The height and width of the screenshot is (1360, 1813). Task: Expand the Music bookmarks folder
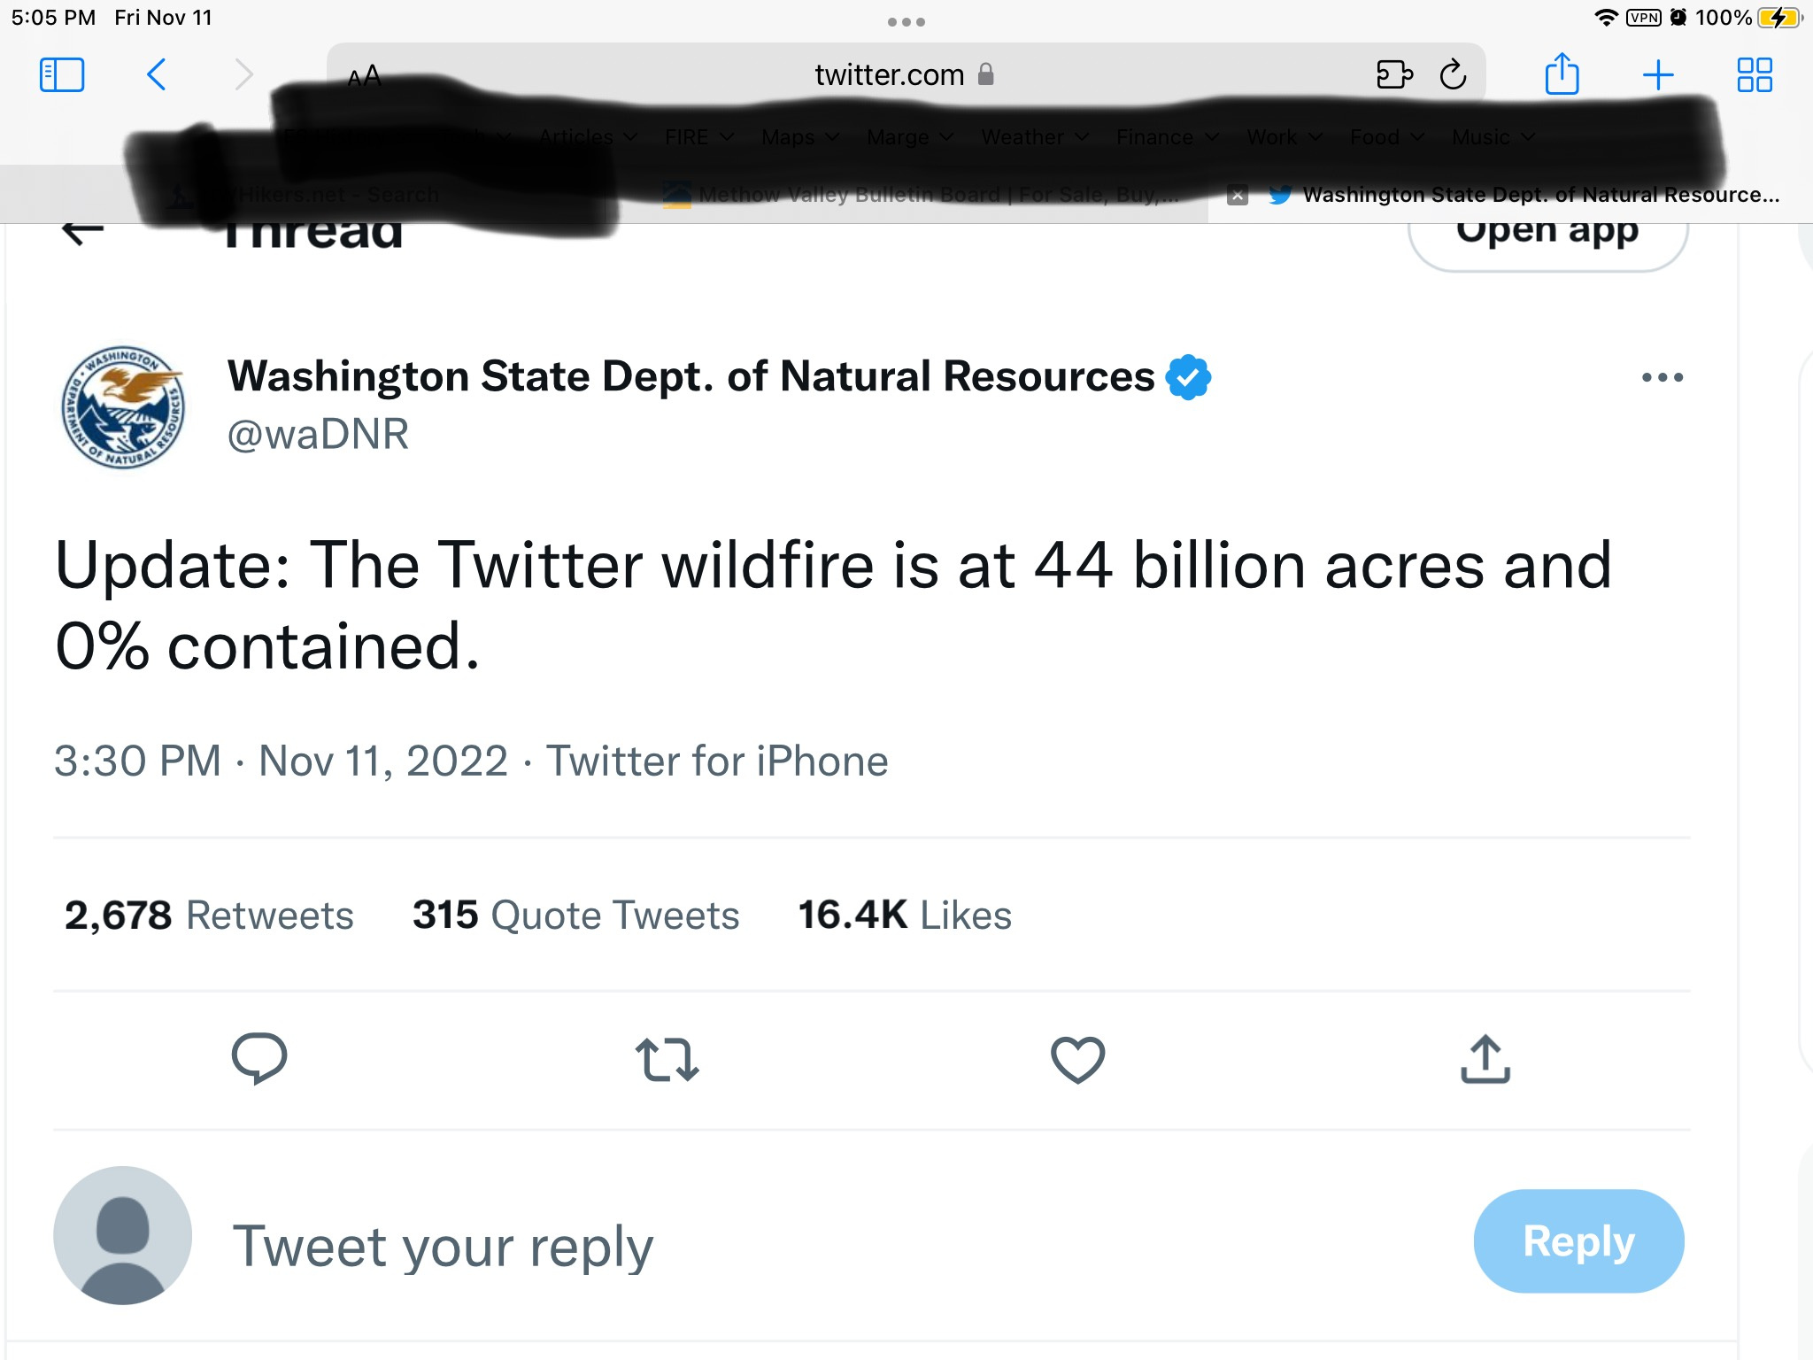point(1492,137)
